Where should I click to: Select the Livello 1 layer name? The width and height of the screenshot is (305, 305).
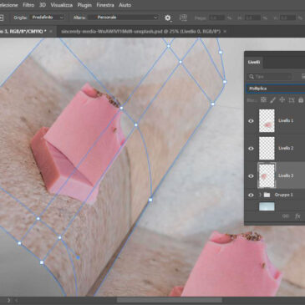pyautogui.click(x=286, y=120)
